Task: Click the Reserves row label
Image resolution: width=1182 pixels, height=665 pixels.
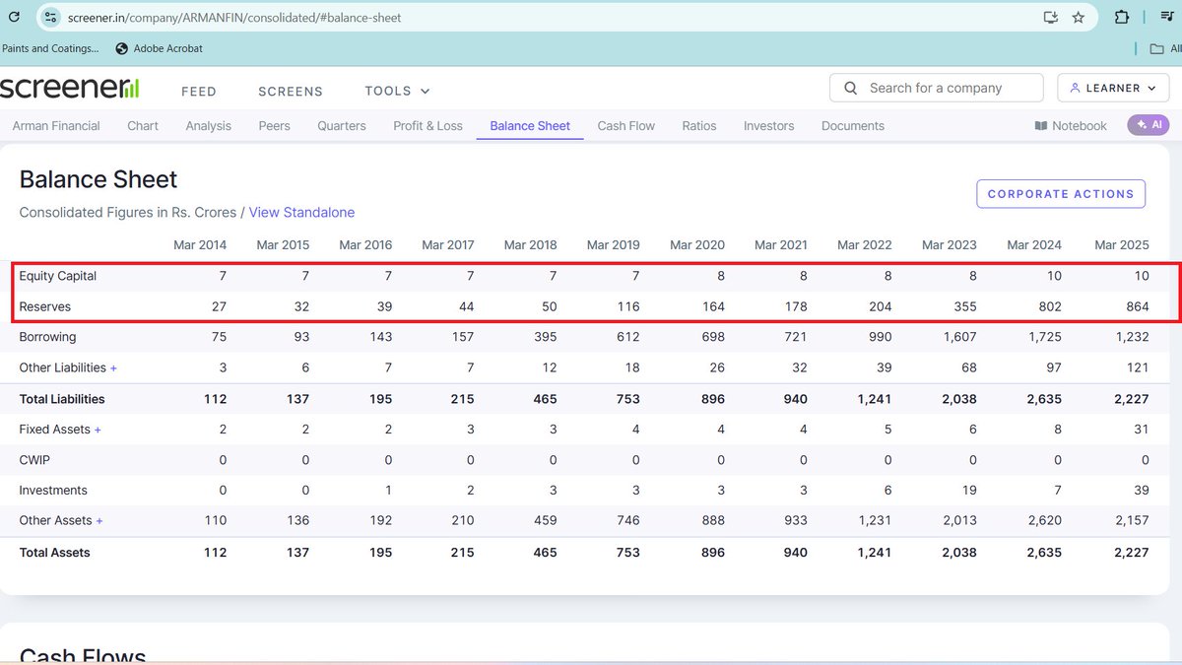Action: point(45,306)
